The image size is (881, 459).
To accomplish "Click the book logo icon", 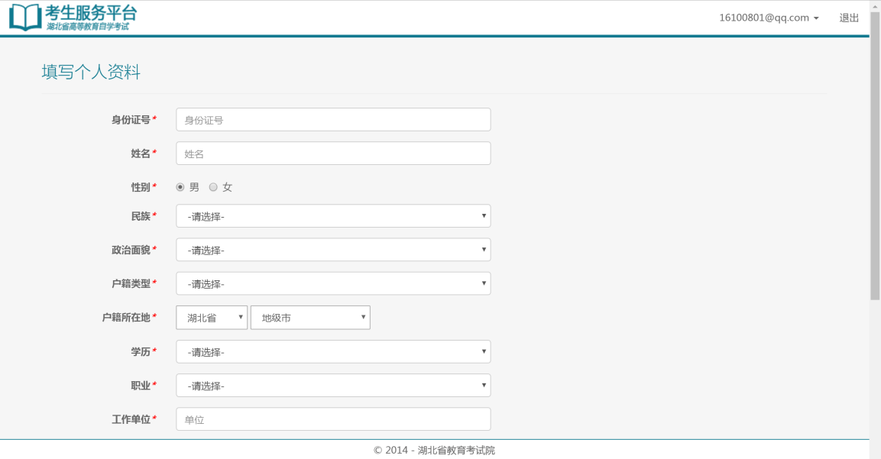I will coord(25,17).
